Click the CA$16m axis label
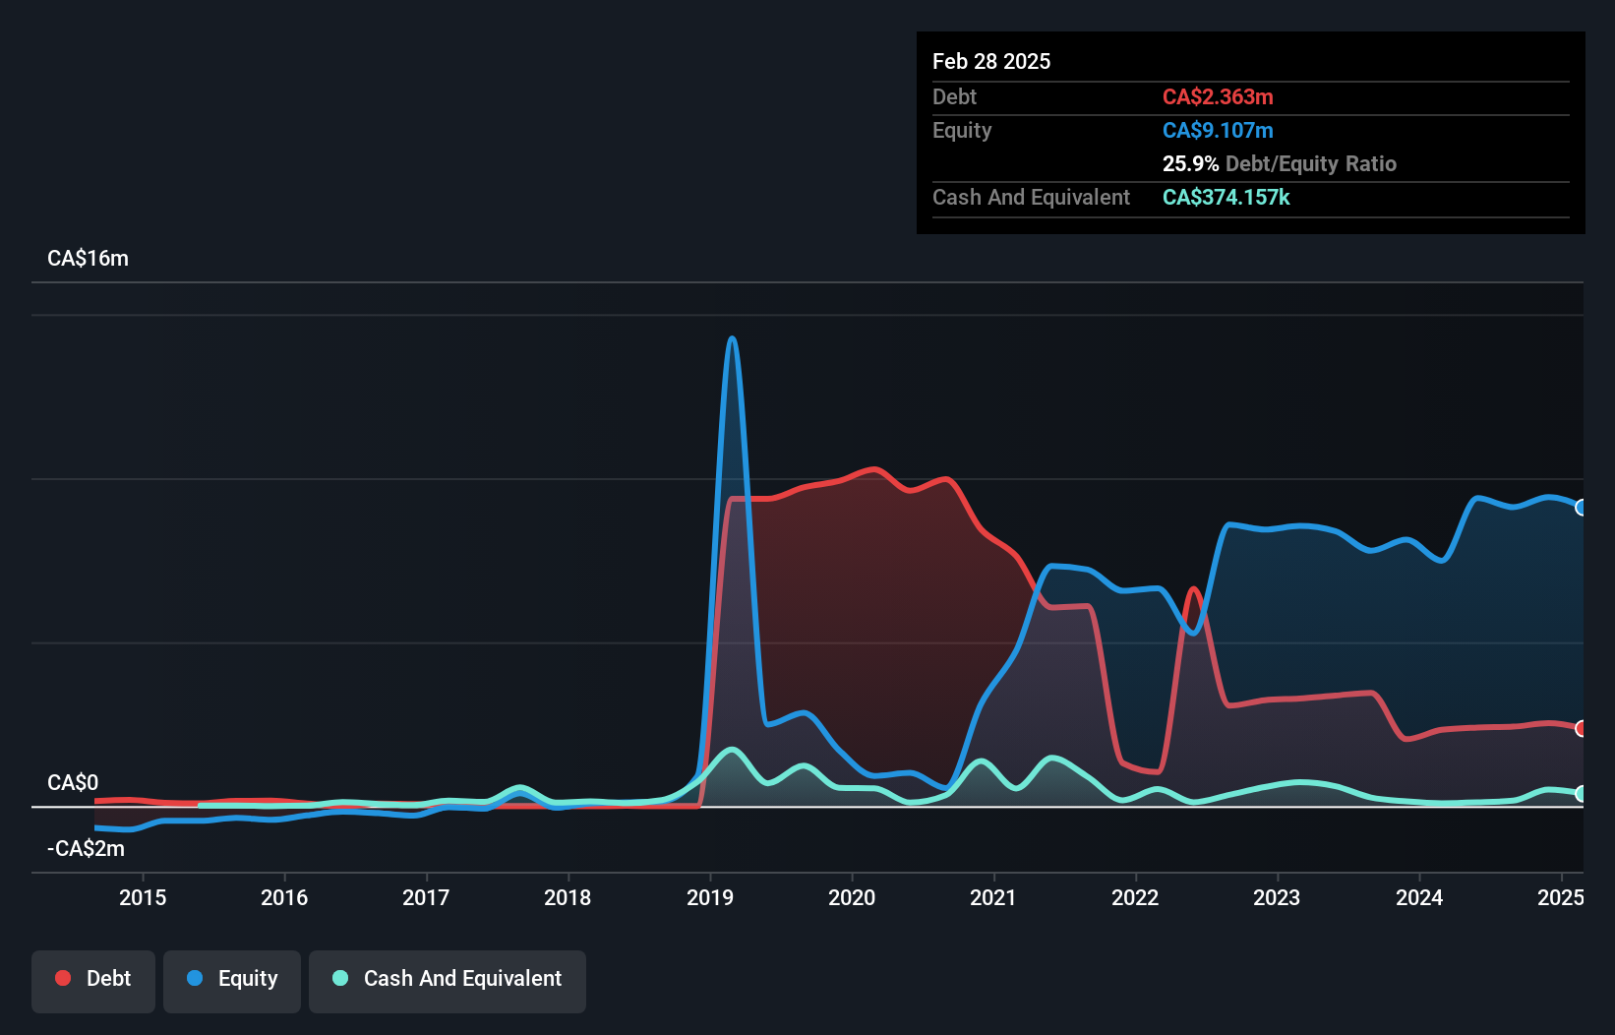 pyautogui.click(x=88, y=258)
